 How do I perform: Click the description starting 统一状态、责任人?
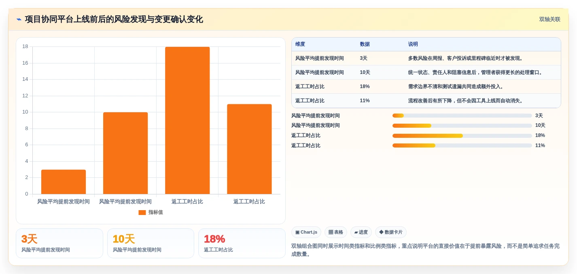click(x=476, y=73)
